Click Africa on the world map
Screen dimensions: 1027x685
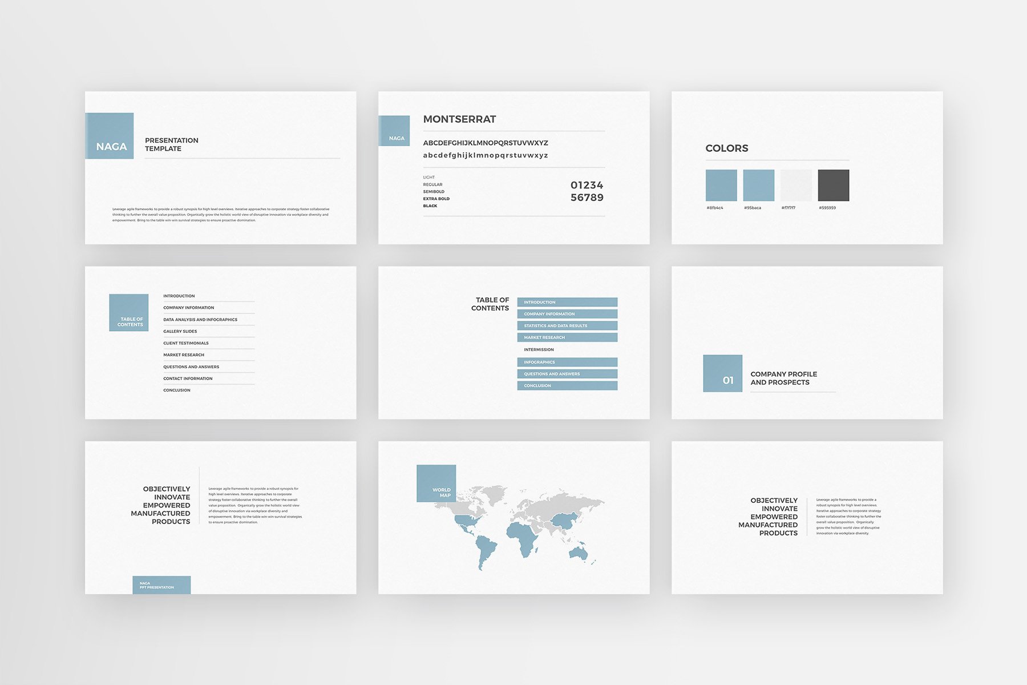(x=523, y=538)
